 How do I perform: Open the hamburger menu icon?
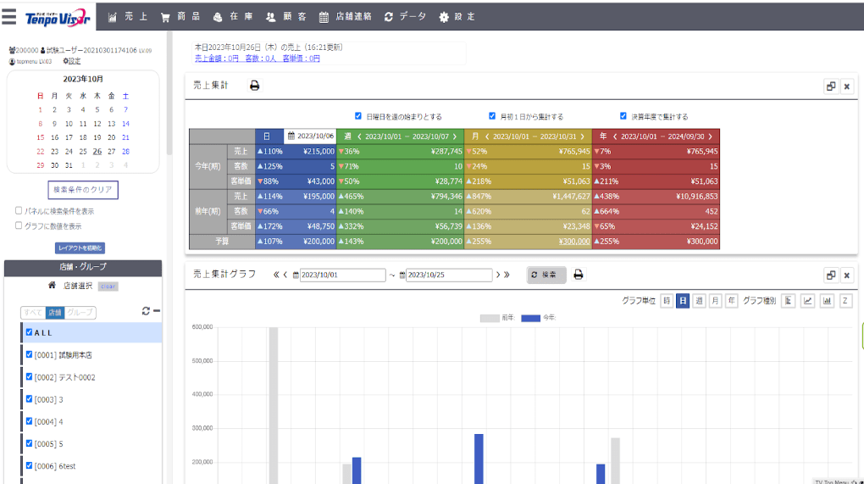(x=9, y=16)
